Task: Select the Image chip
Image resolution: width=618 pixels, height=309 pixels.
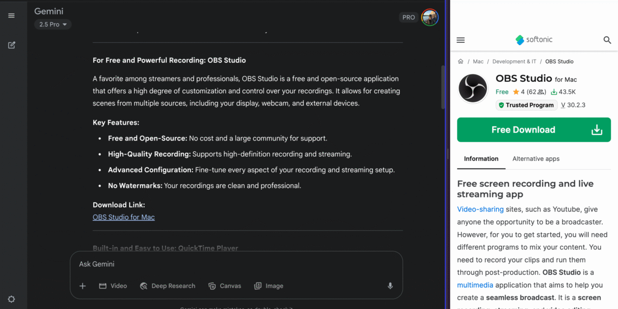Action: click(269, 286)
